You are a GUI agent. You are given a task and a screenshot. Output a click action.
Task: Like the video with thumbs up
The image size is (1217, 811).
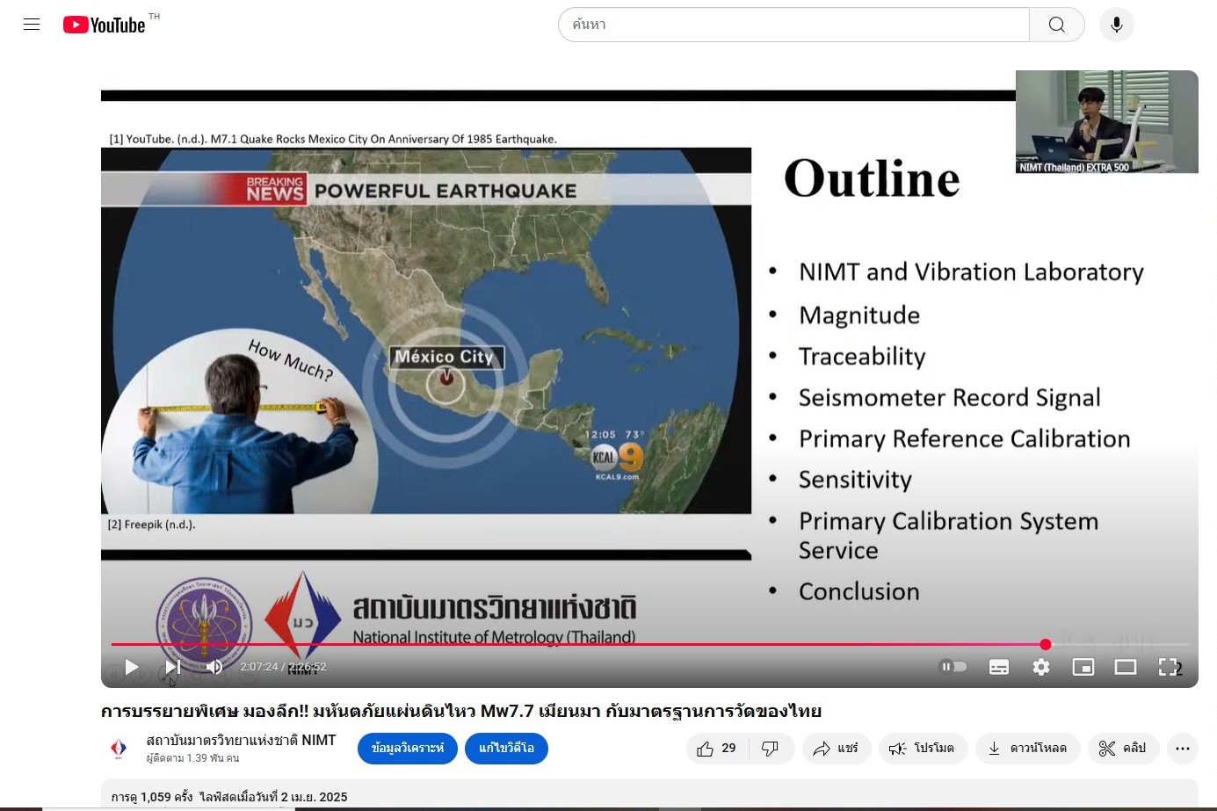point(717,749)
